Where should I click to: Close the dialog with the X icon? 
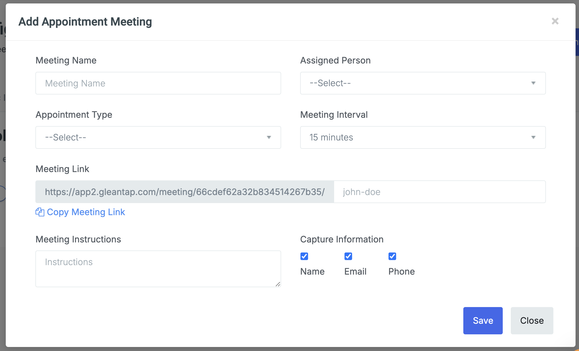555,21
